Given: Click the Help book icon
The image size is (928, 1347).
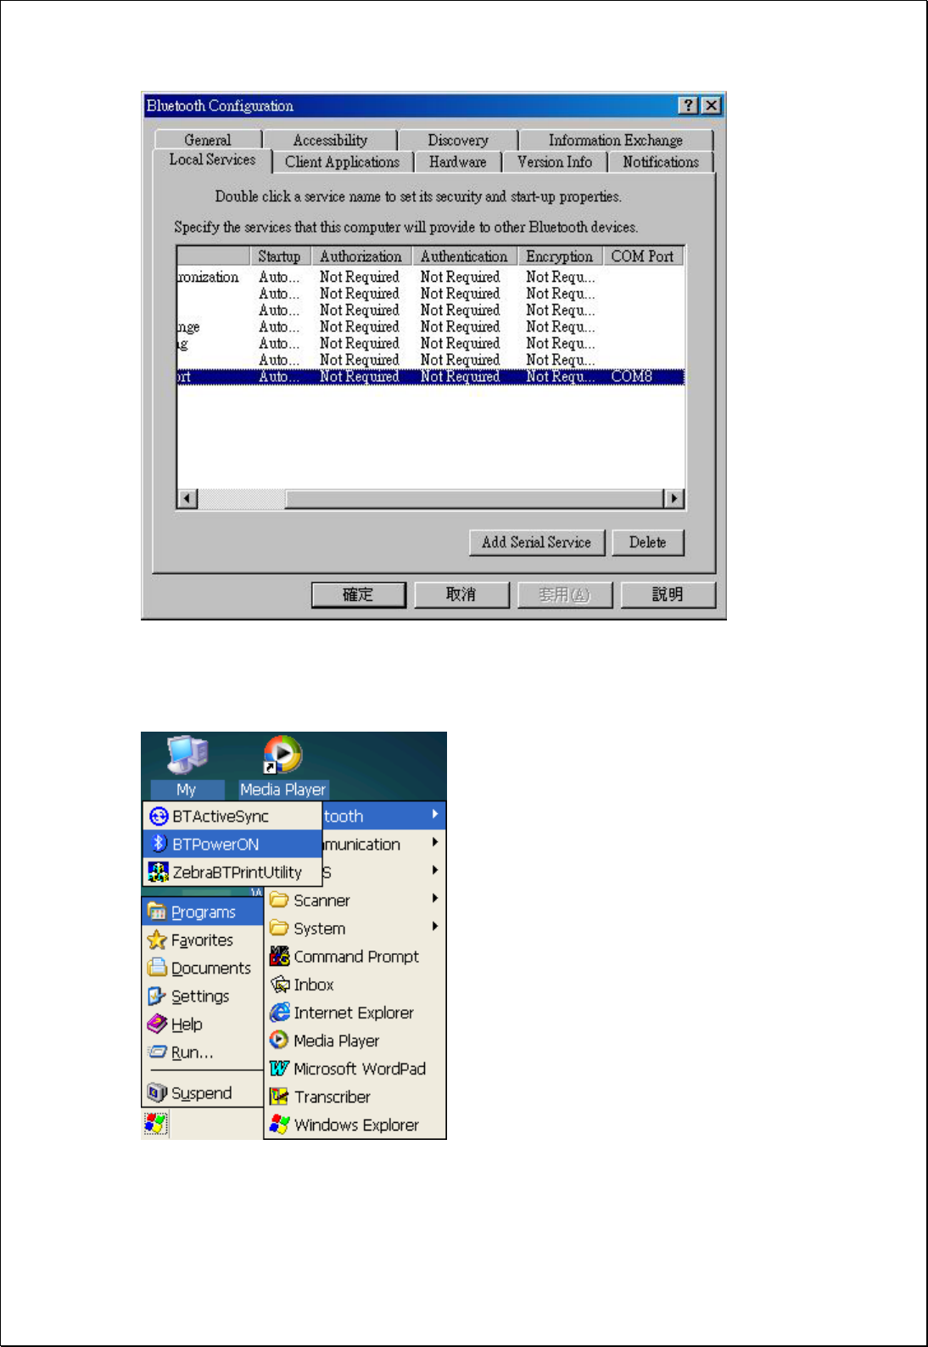Looking at the screenshot, I should click(157, 1024).
